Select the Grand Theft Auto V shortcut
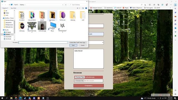The height and width of the screenshot is (100, 178). (32, 27)
